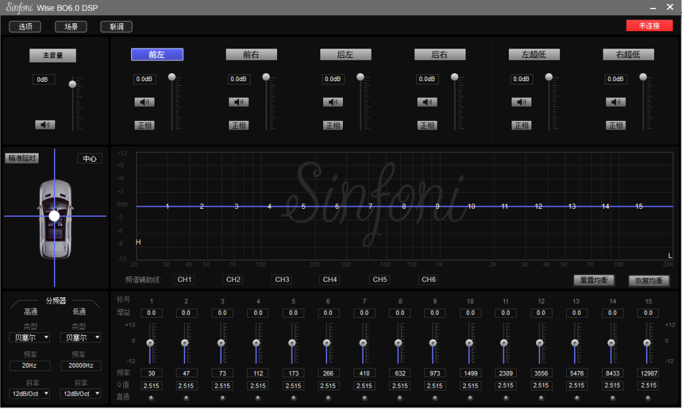This screenshot has height=409, width=682.
Task: Mute the 右超低 channel speaker icon
Action: (615, 102)
